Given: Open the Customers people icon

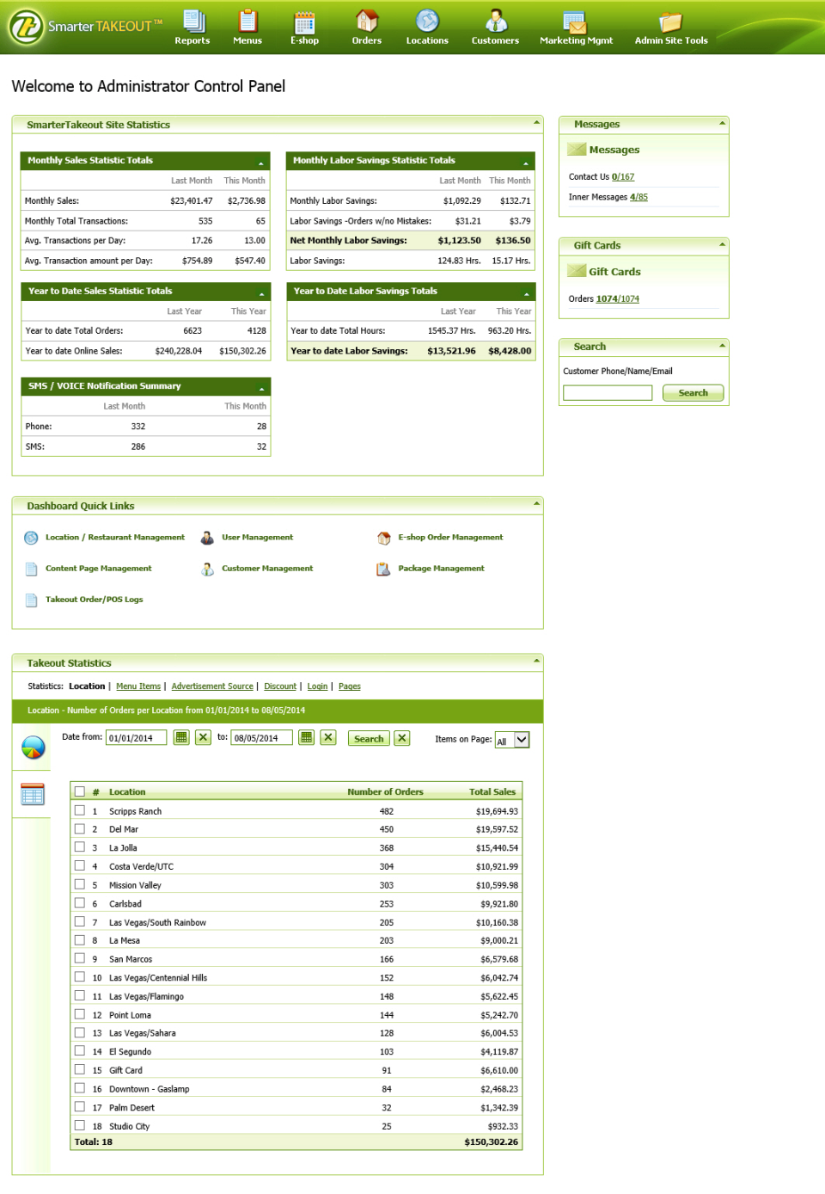Looking at the screenshot, I should tap(496, 21).
